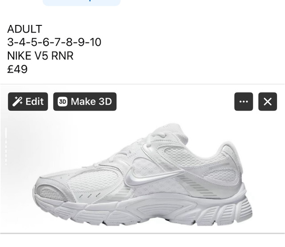Place cursor in the ADULT text line
This screenshot has height=247, width=285.
click(25, 29)
